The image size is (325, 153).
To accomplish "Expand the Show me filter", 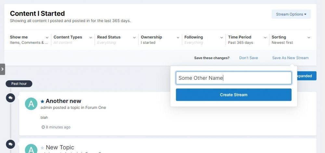I will point(29,40).
